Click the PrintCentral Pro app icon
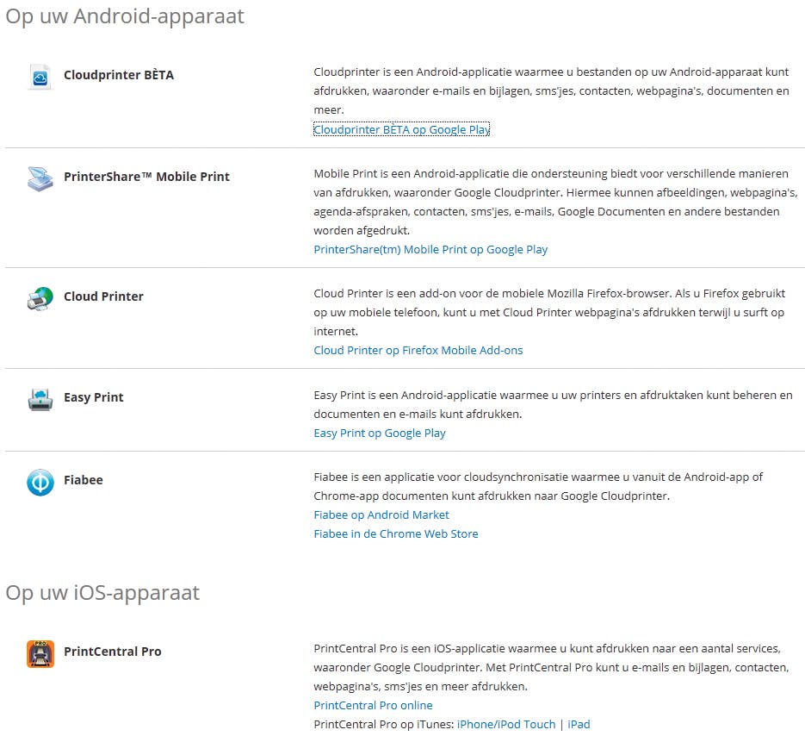The width and height of the screenshot is (805, 736). pos(40,653)
